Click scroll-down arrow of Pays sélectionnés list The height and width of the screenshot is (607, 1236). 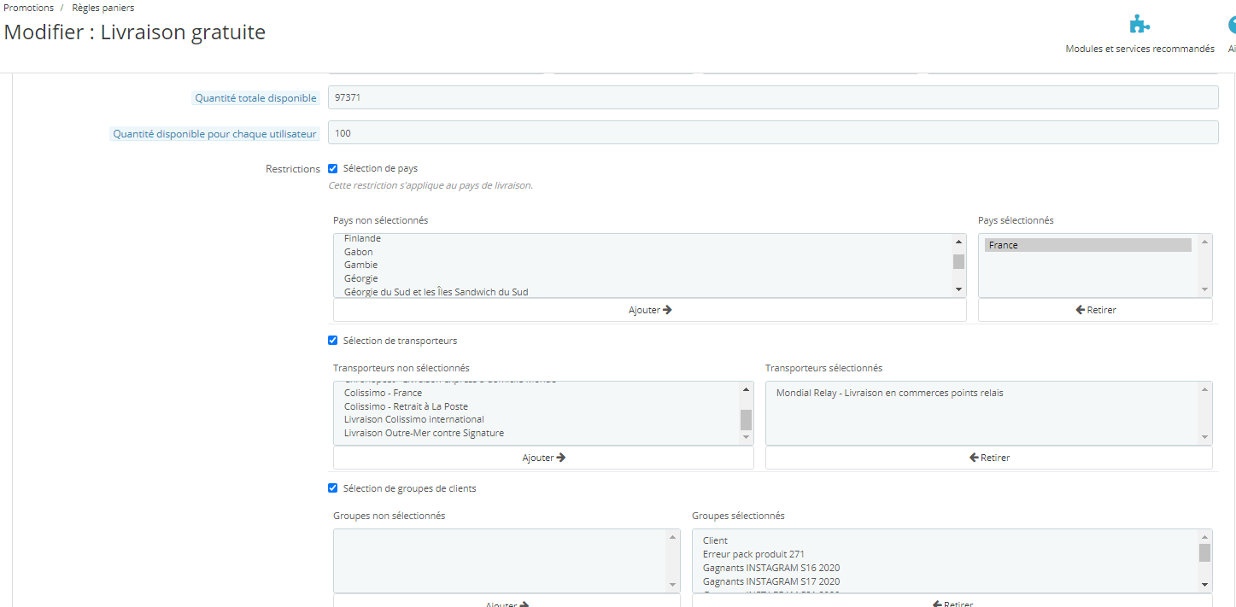[x=1204, y=290]
